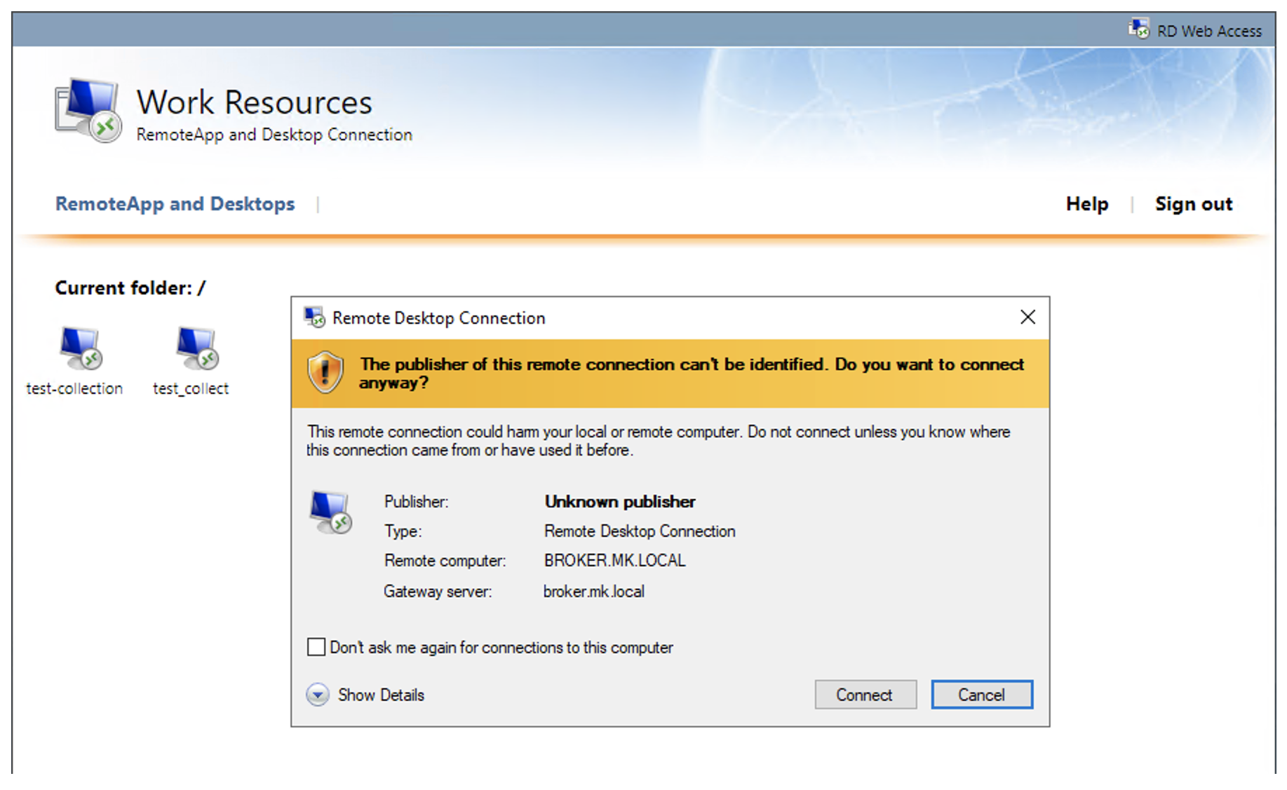Click the RemoteApp and Desktop Connection subtitle
This screenshot has height=790, width=1287.
274,135
